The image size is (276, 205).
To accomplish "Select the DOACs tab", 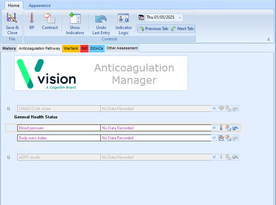I will click(x=96, y=48).
